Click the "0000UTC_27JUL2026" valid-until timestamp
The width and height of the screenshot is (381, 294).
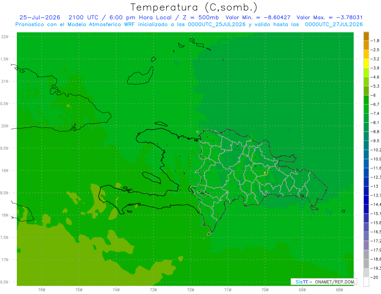(x=334, y=24)
